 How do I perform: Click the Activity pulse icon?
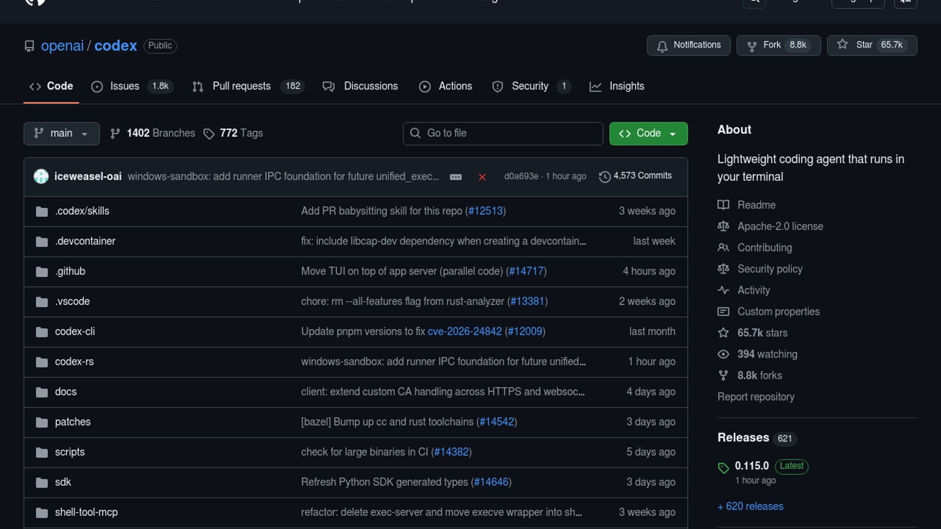[723, 290]
